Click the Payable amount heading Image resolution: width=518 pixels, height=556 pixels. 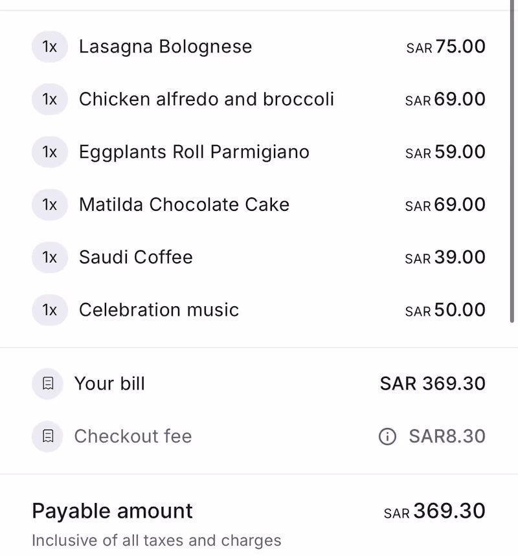112,511
